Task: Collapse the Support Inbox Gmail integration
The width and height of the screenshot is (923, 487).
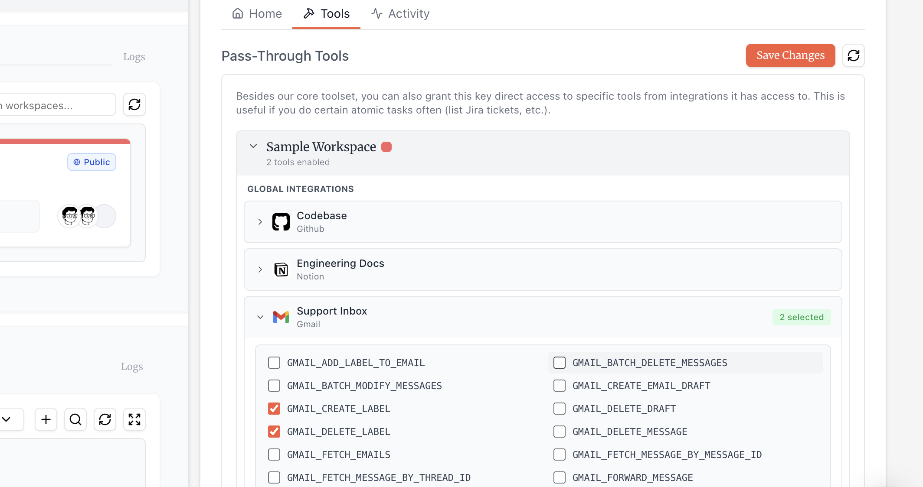Action: click(260, 317)
